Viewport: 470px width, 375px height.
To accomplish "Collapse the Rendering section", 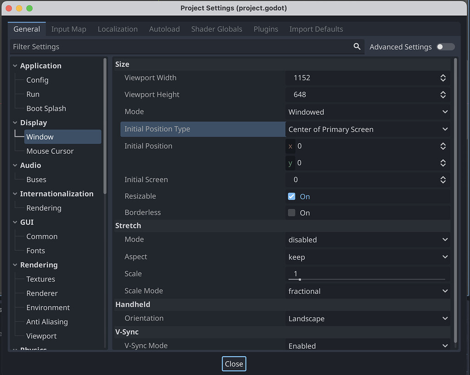I will [14, 265].
